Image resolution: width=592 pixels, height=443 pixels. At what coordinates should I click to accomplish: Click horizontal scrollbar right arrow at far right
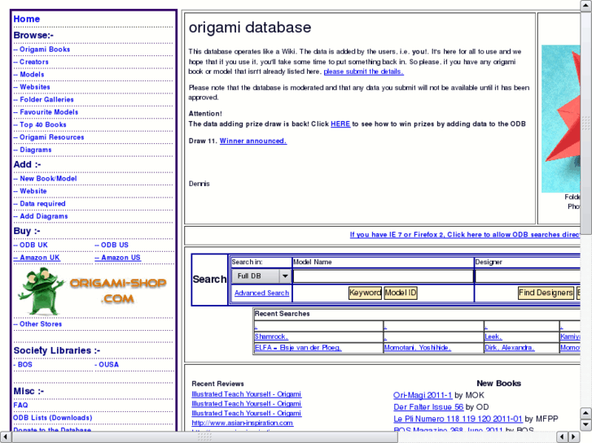point(574,437)
